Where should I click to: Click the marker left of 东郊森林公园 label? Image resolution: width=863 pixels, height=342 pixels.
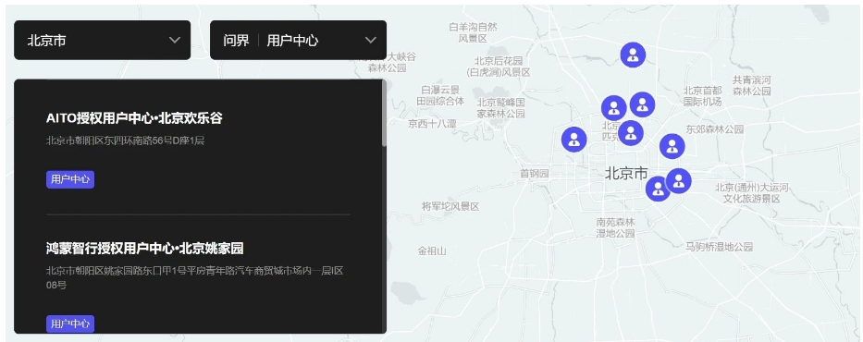[672, 146]
